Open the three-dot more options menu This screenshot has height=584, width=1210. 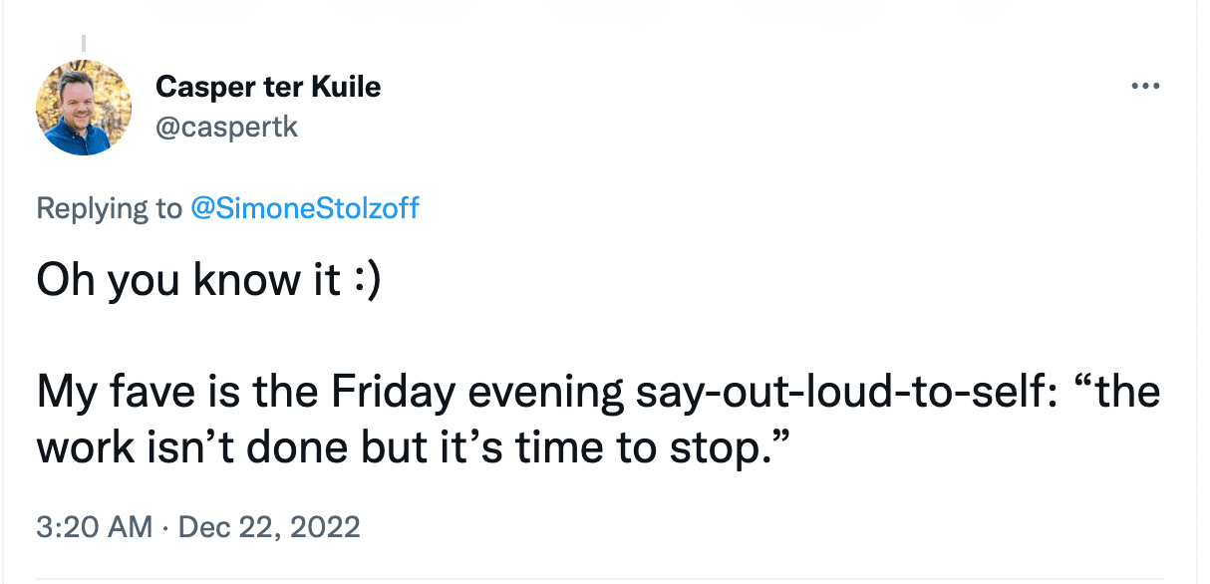pos(1146,87)
